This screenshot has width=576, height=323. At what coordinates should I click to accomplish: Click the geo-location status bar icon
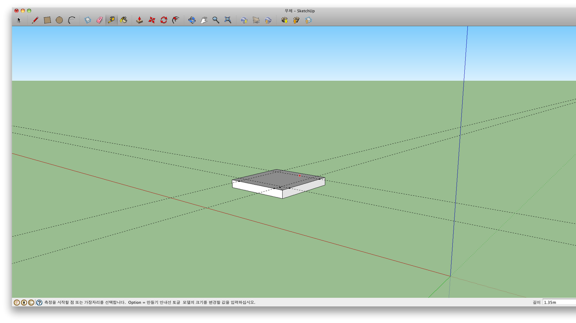coord(17,302)
